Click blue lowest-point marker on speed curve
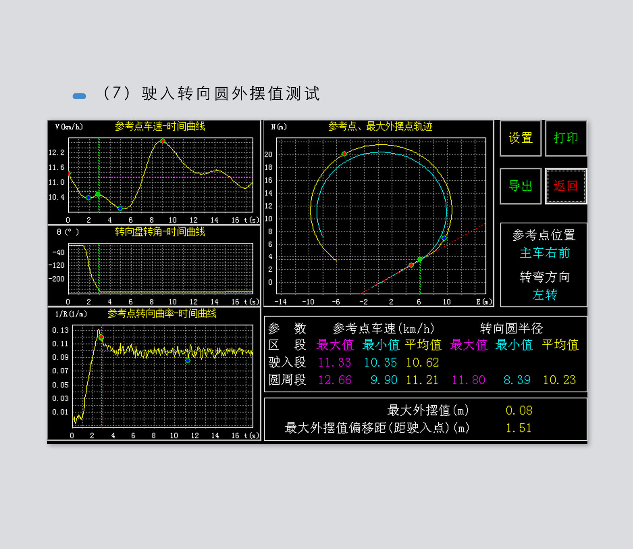This screenshot has height=549, width=633. tap(120, 208)
